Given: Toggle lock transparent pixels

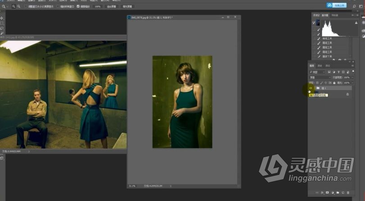Looking at the screenshot, I should (317, 82).
